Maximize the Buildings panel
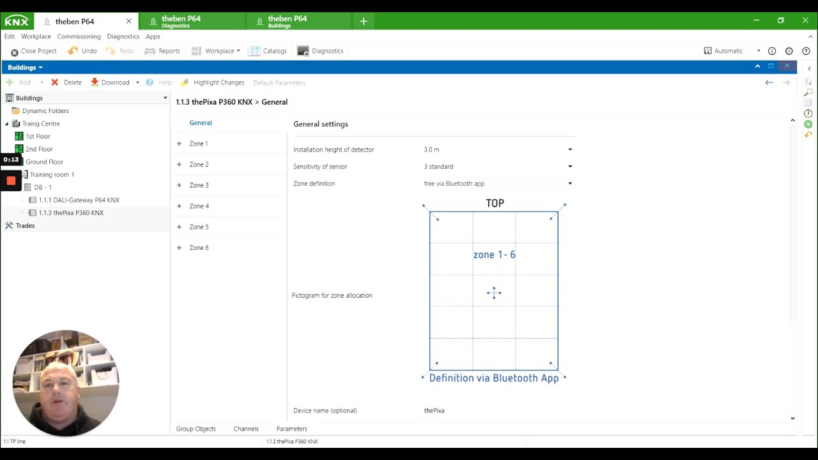The height and width of the screenshot is (460, 818). pos(771,66)
